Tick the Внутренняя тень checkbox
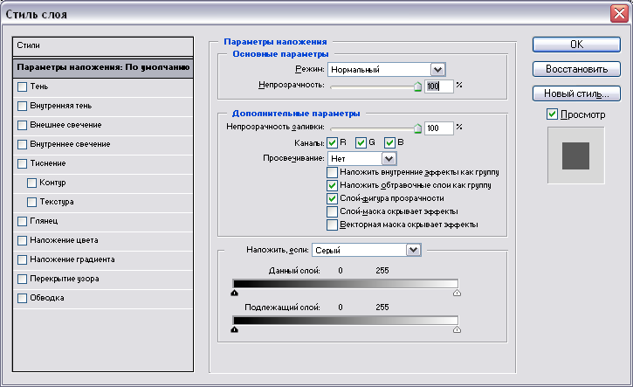The width and height of the screenshot is (633, 387). pyautogui.click(x=22, y=107)
